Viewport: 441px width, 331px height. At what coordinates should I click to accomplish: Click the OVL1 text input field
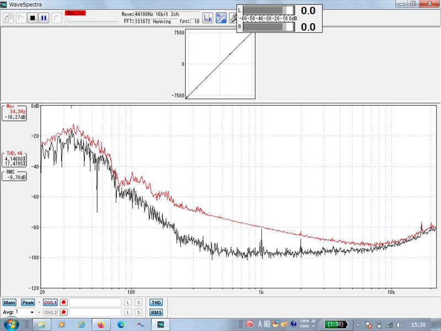pyautogui.click(x=95, y=302)
